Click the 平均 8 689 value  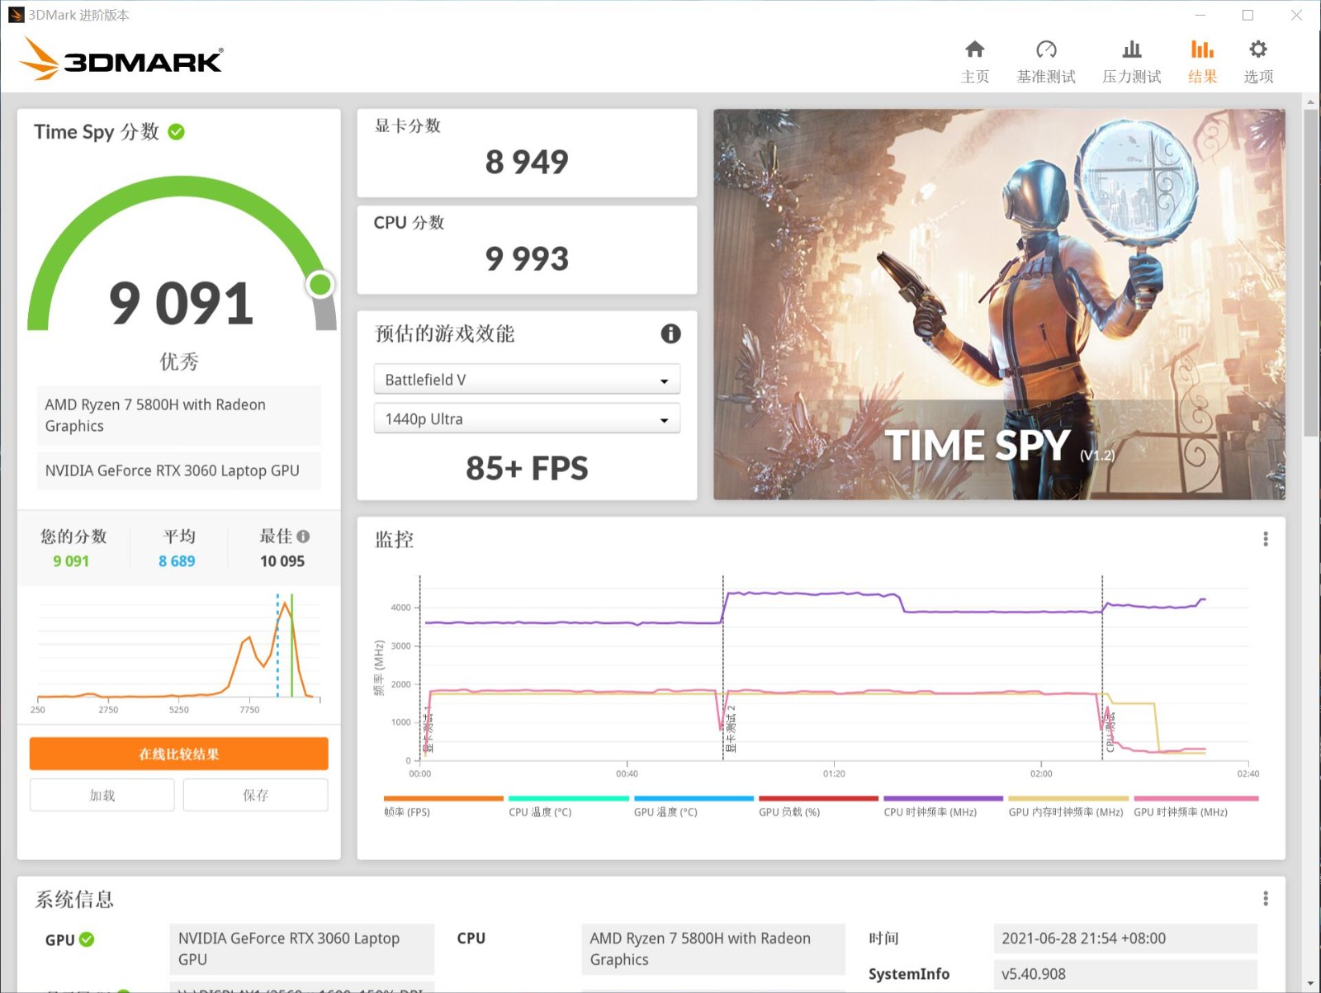click(177, 561)
